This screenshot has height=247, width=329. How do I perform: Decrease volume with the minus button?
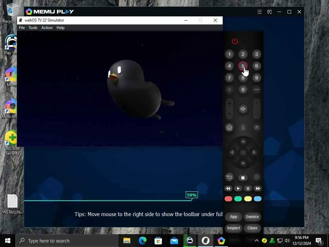[x=229, y=114]
